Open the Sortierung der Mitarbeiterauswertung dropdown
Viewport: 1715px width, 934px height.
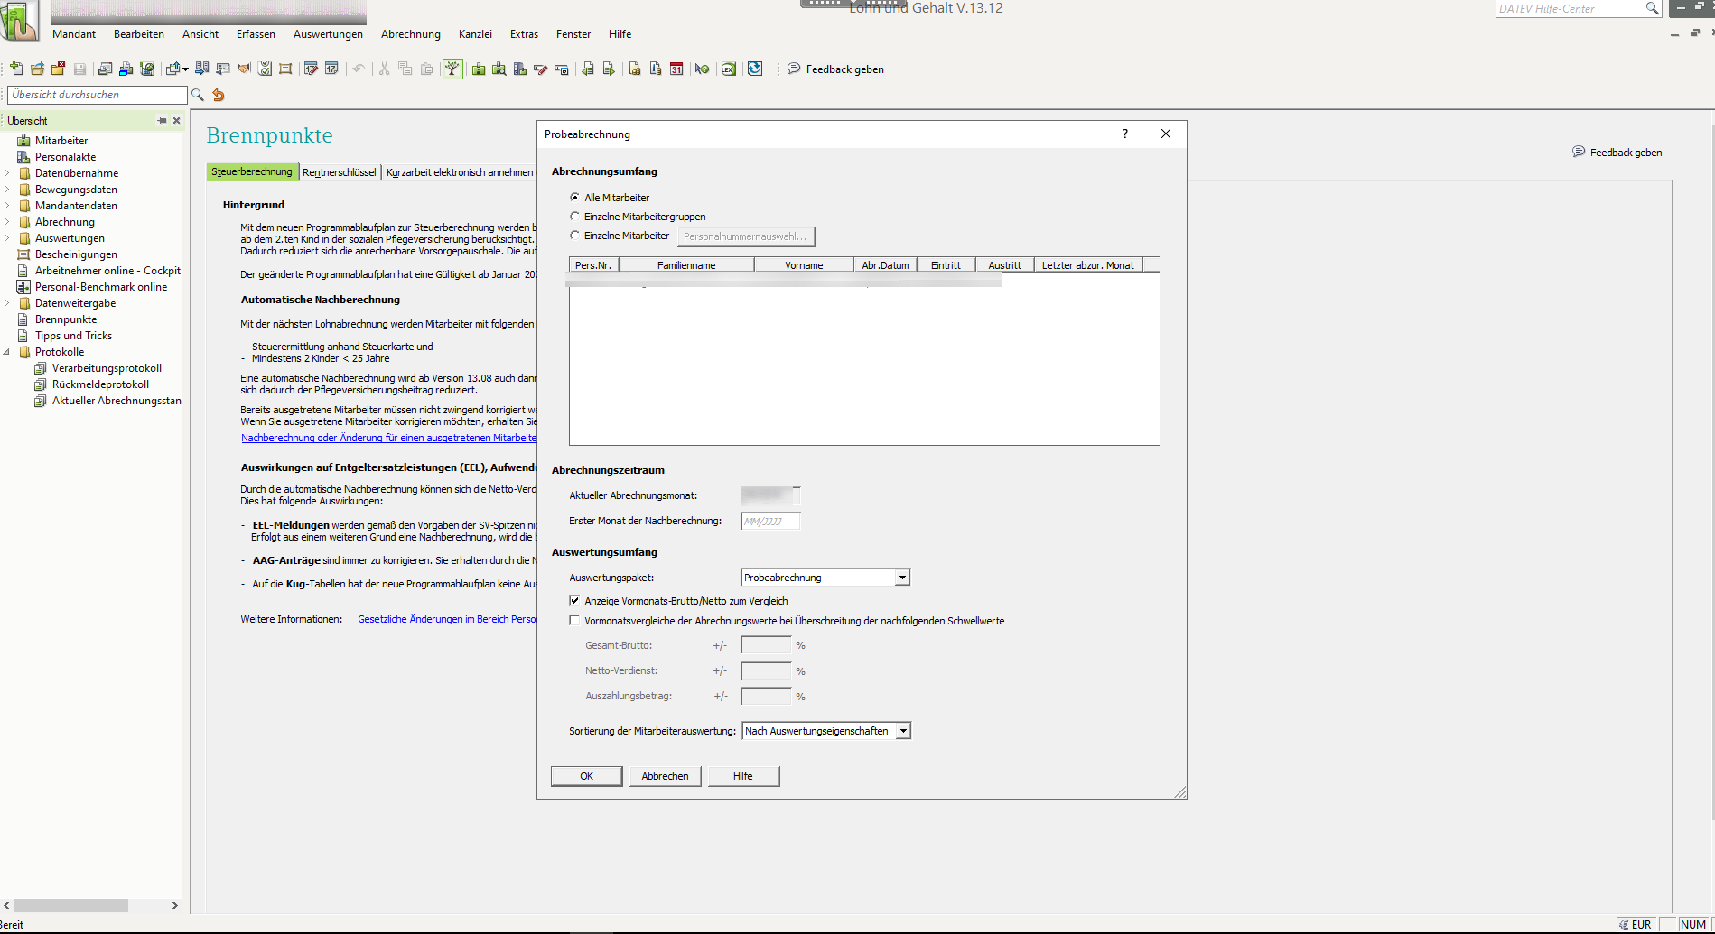[902, 731]
